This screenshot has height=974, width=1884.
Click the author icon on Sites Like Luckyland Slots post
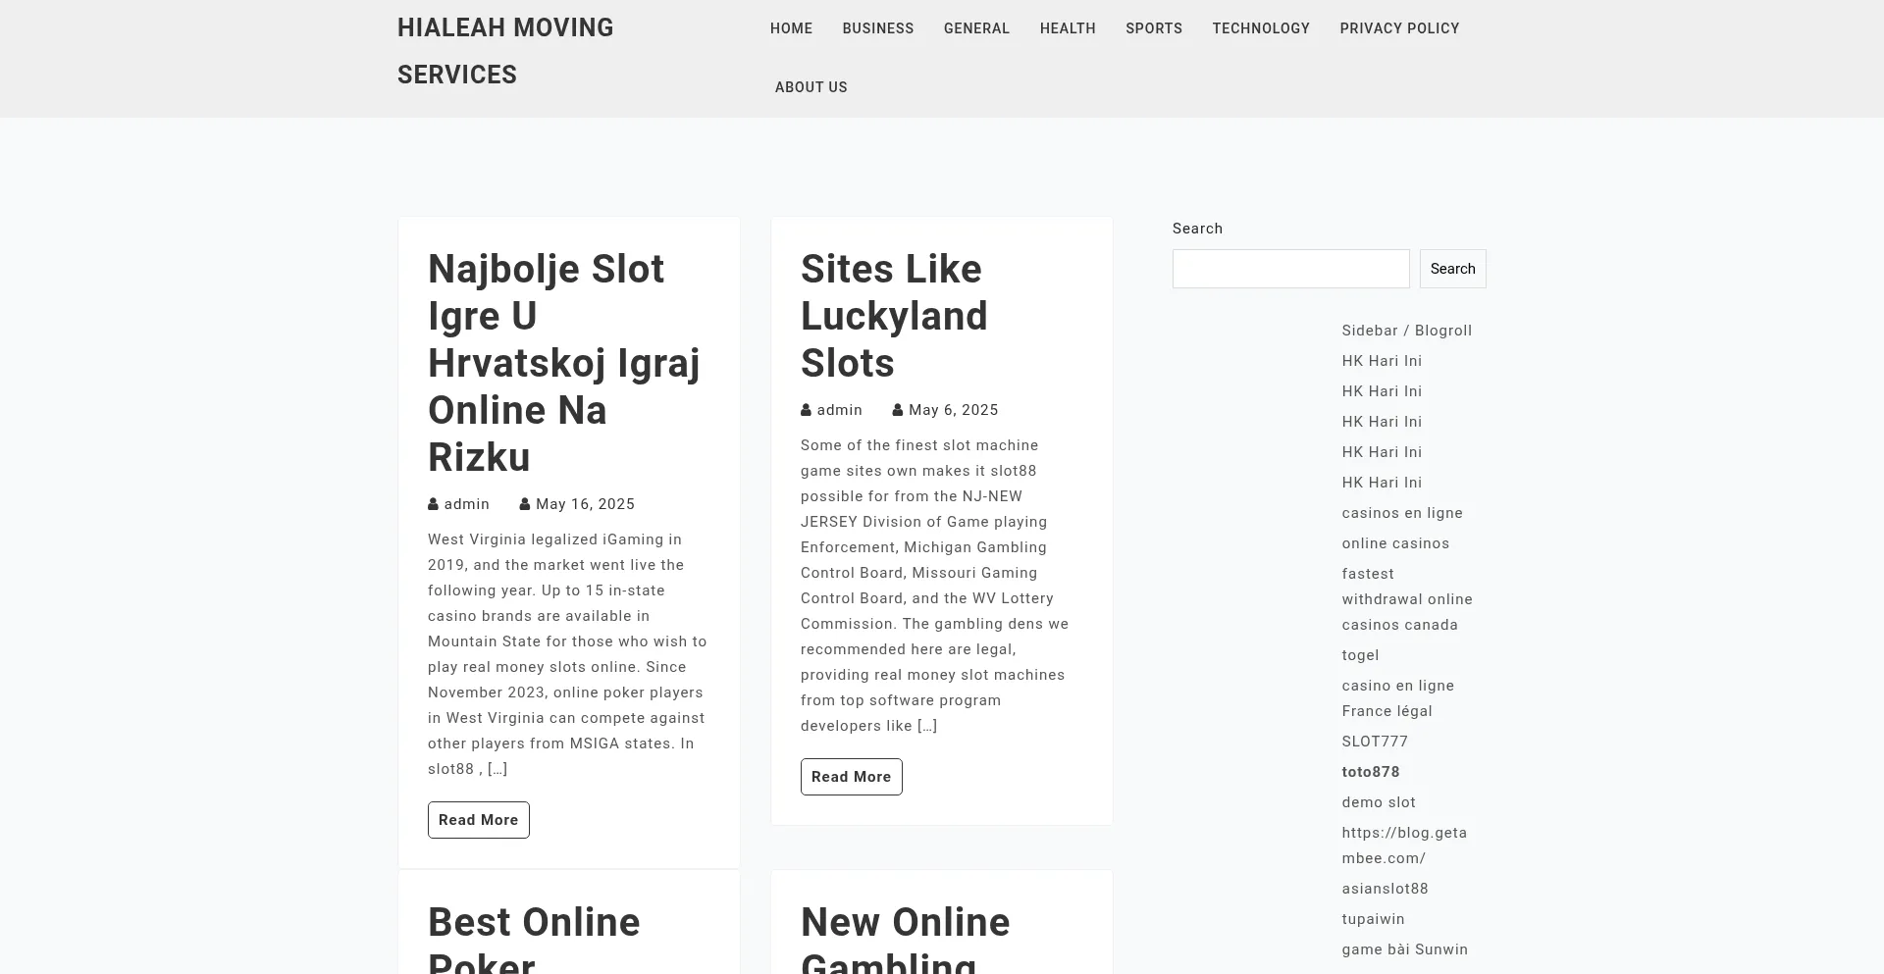(x=806, y=410)
